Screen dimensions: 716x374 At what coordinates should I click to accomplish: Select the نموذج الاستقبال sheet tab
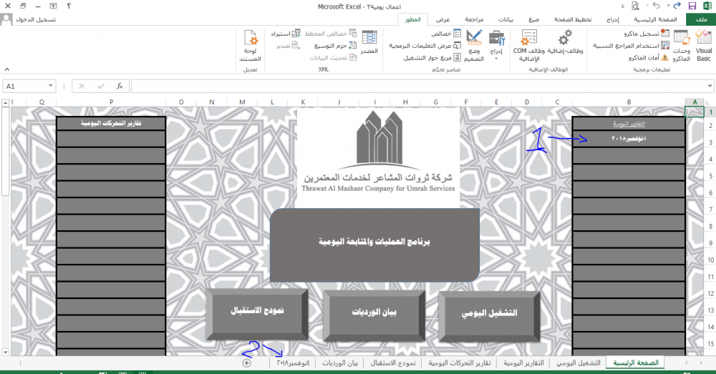click(393, 363)
